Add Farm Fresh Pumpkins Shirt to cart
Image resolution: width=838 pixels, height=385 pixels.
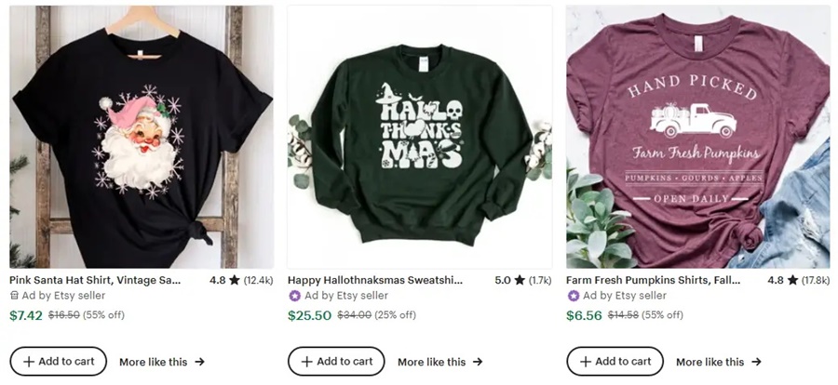615,361
